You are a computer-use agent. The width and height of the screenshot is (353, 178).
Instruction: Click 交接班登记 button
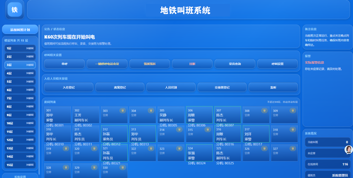pos(222,87)
